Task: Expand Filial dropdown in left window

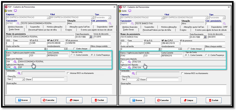Action: (92, 18)
